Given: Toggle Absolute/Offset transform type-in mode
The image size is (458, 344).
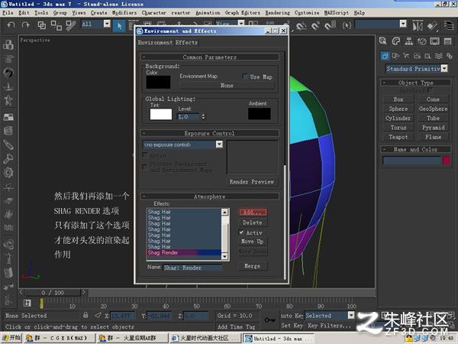Looking at the screenshot, I should [98, 315].
